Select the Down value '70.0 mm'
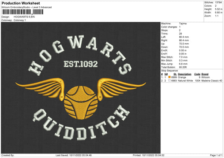The height and width of the screenshot is (158, 224). [184, 47]
